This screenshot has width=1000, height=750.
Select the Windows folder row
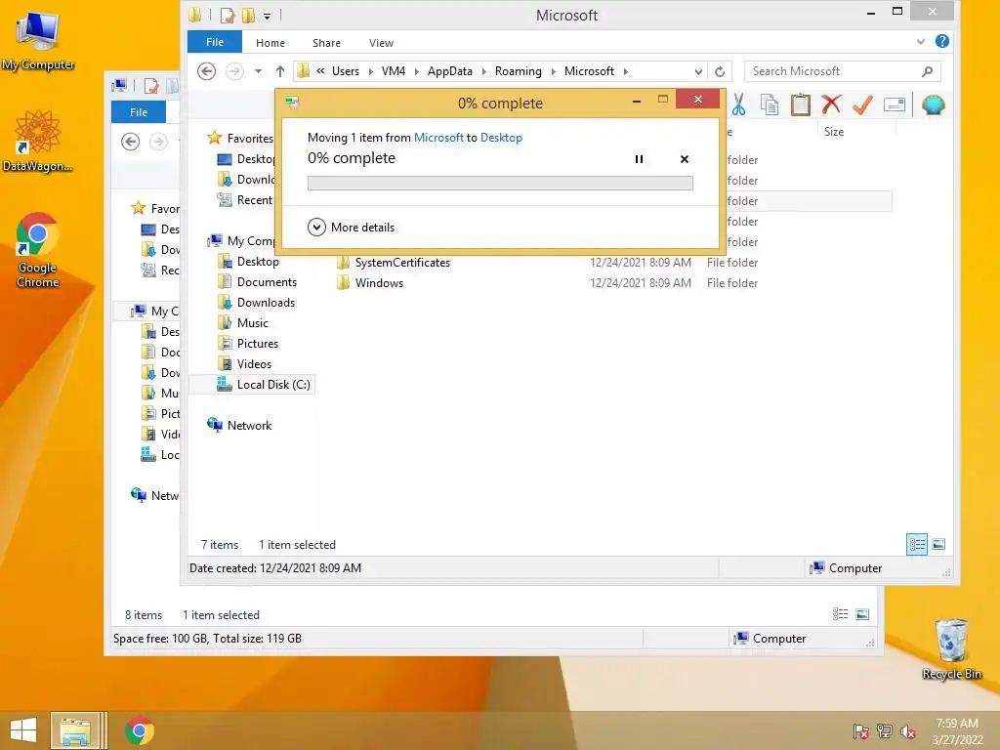pos(379,283)
